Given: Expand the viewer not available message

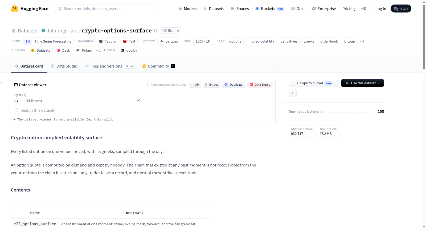Looking at the screenshot, I should [64, 119].
